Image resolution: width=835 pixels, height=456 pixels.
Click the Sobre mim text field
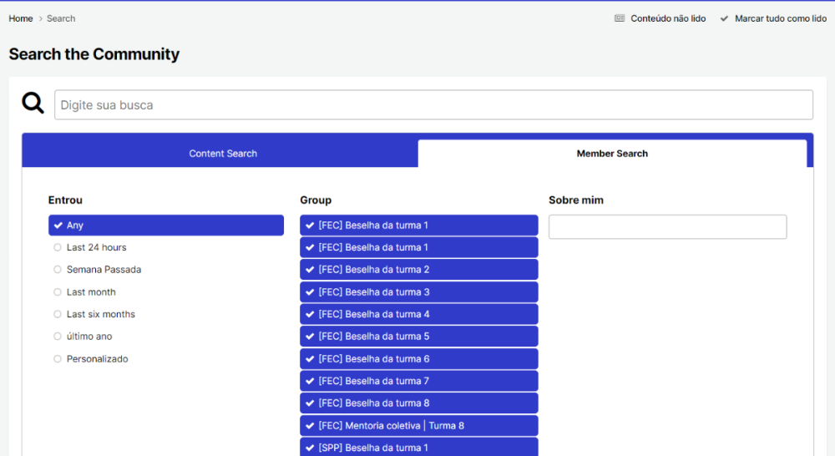click(x=667, y=227)
